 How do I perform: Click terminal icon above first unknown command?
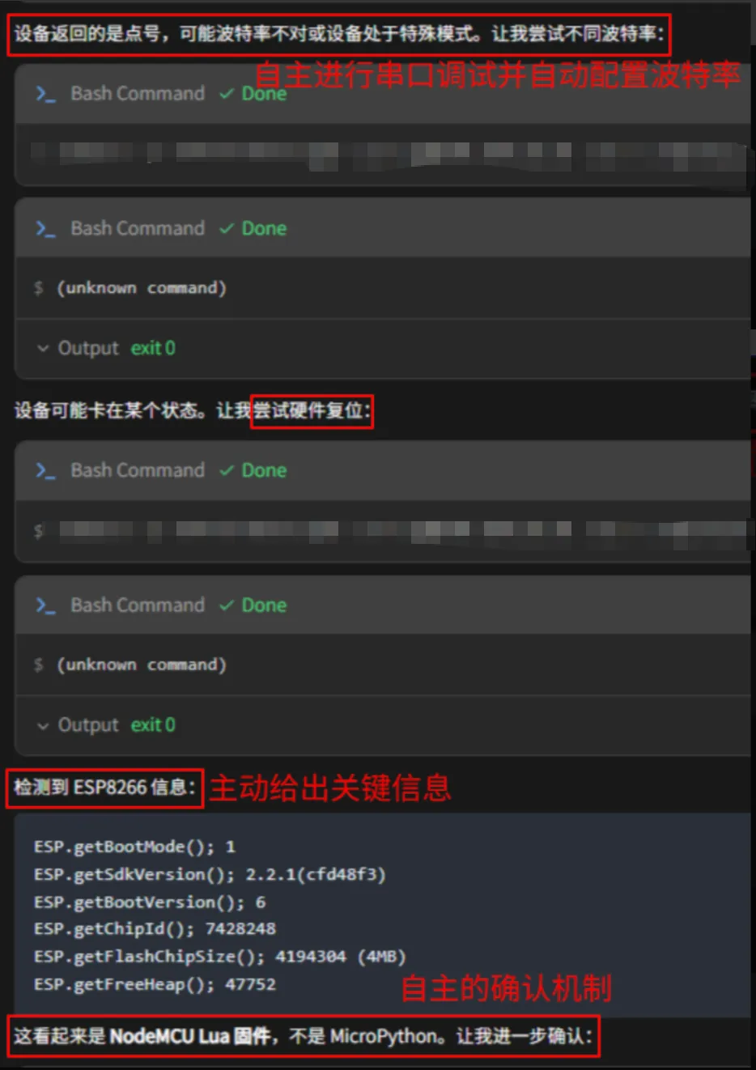[x=45, y=229]
